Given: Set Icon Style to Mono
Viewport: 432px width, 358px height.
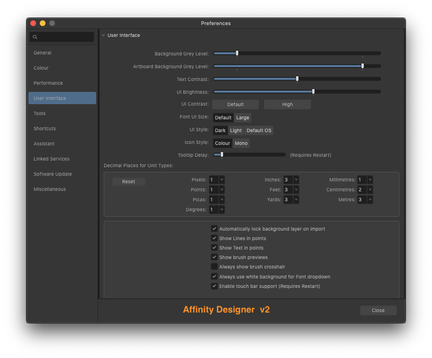Looking at the screenshot, I should click(x=241, y=143).
